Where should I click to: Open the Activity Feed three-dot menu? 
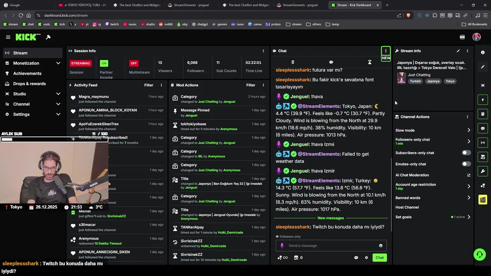161,85
